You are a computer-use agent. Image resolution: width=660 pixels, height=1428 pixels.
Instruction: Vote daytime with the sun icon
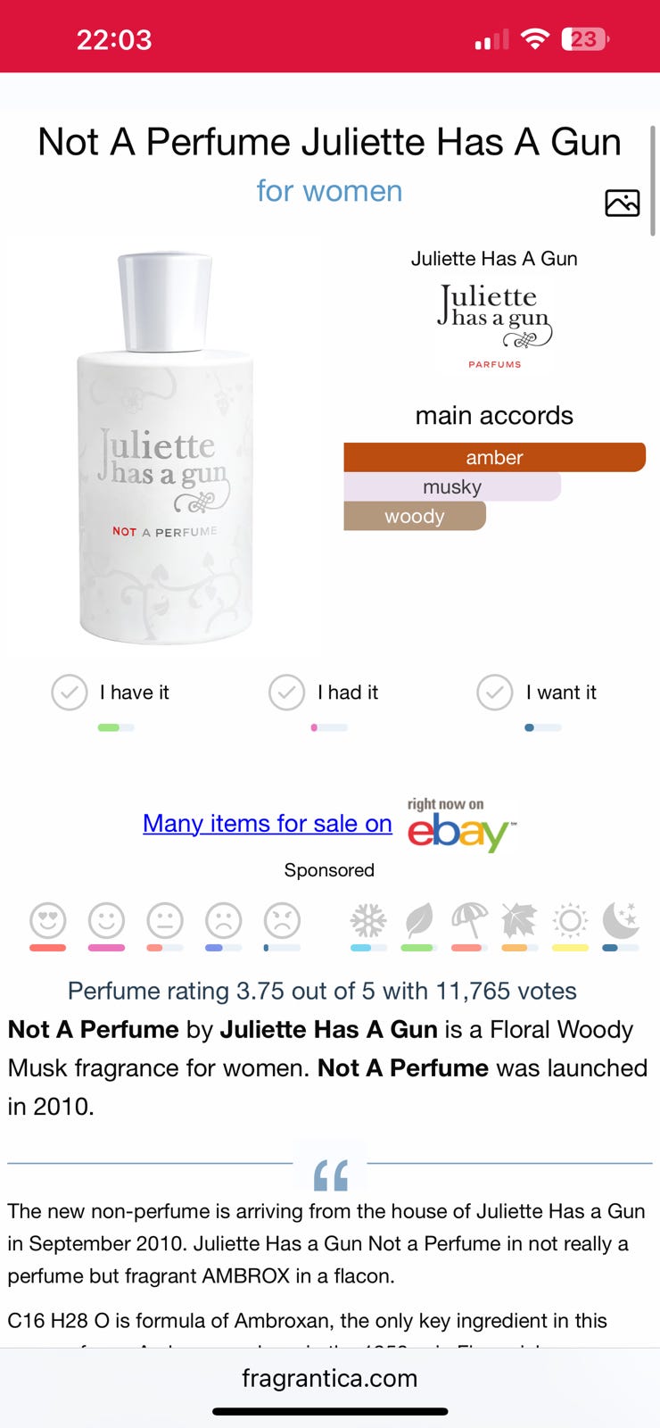[570, 920]
